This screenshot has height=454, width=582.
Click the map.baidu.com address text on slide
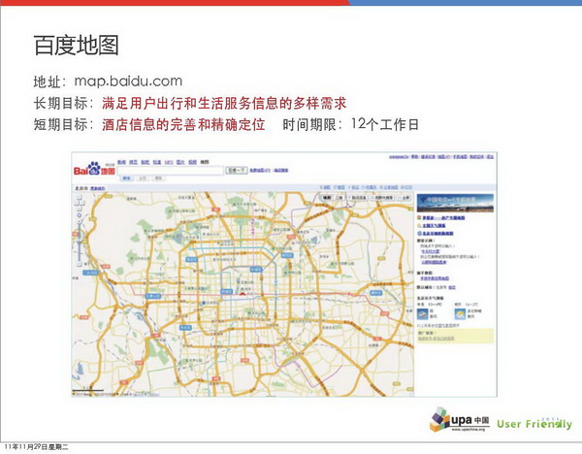point(128,81)
